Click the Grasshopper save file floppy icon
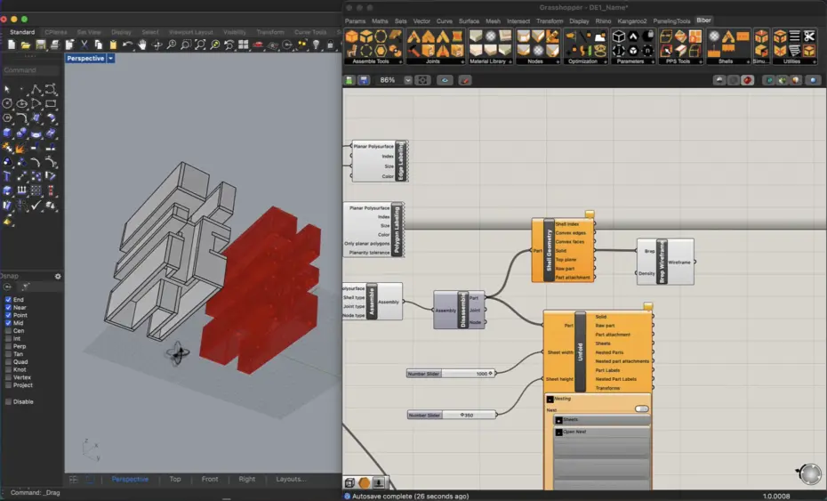827x501 pixels. 364,80
